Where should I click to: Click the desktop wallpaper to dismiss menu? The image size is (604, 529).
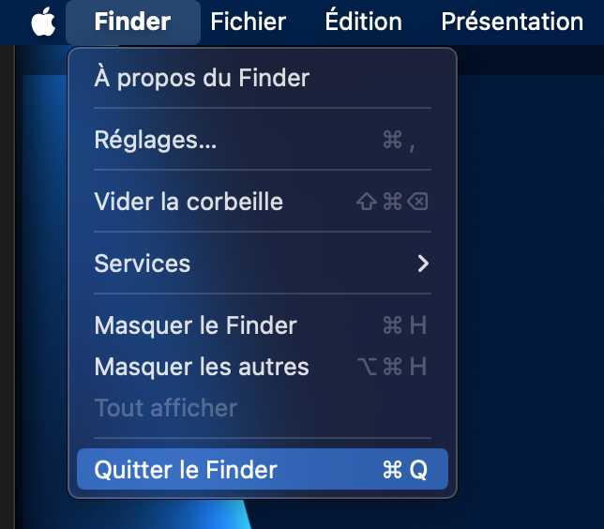coord(535,281)
